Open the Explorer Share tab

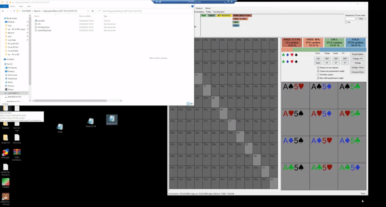tap(21, 7)
